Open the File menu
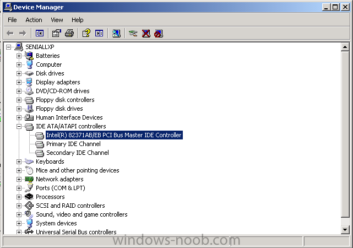Viewport: 353px width, 248px height. pyautogui.click(x=12, y=20)
